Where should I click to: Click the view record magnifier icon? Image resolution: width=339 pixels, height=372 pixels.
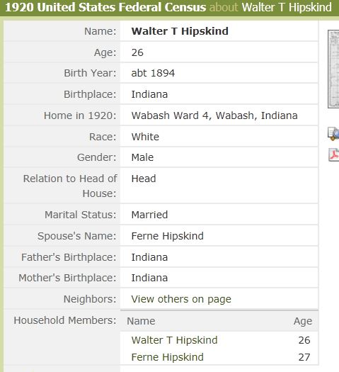point(333,134)
